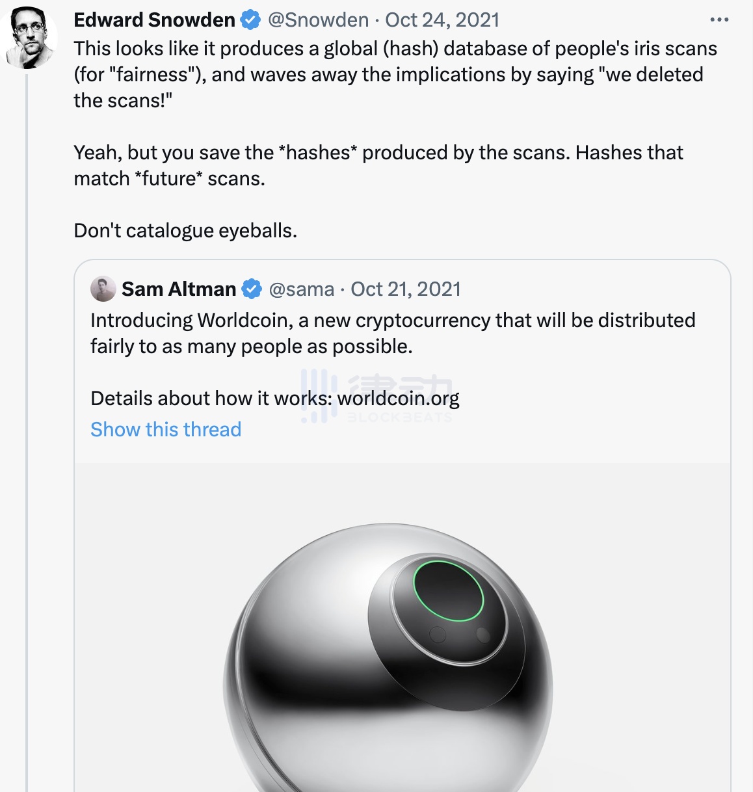Viewport: 753px width, 792px height.
Task: Expand Show this thread
Action: pos(166,429)
